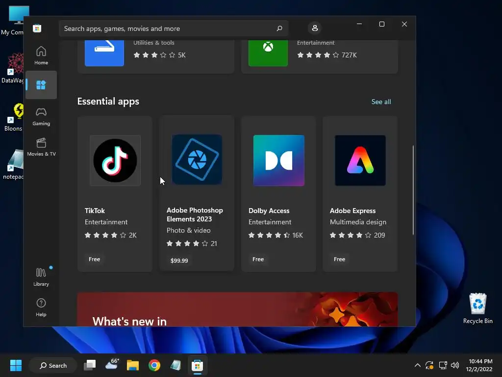502x377 pixels.
Task: Click the search apps input field
Action: pos(173,28)
